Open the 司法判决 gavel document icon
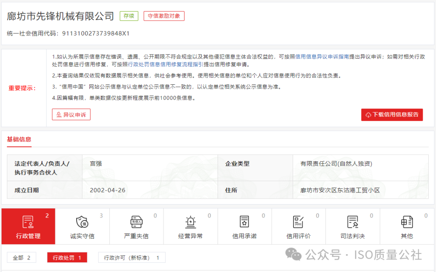Viewport: 436px width, 272px height. point(352,222)
